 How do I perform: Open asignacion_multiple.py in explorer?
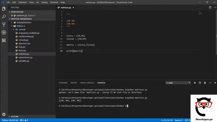click(29, 33)
